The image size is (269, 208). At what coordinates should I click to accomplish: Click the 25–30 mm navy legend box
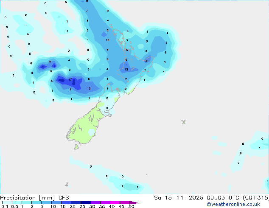click(85, 202)
